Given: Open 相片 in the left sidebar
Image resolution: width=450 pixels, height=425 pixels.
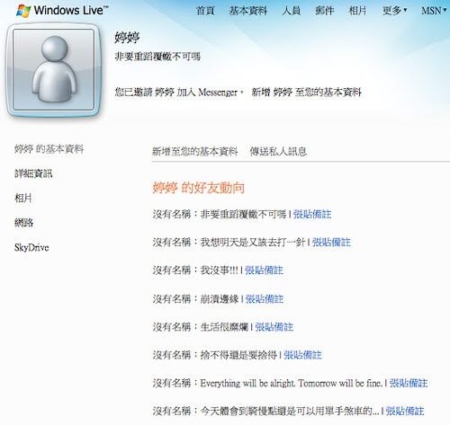Looking at the screenshot, I should pyautogui.click(x=23, y=198).
